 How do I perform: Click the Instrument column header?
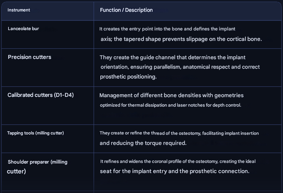pyautogui.click(x=19, y=10)
